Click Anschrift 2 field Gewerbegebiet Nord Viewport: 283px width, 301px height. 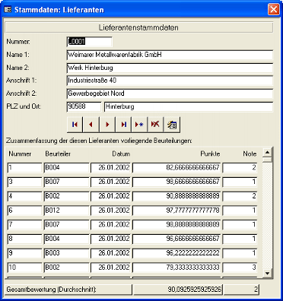(x=170, y=93)
